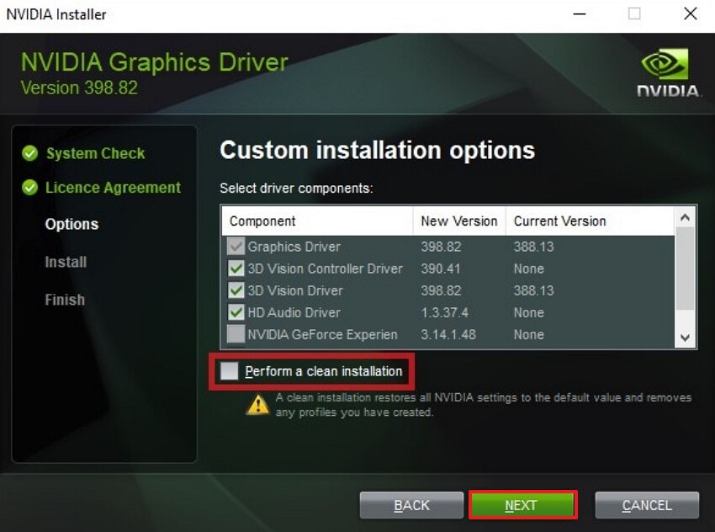The height and width of the screenshot is (532, 715).
Task: Uncheck the 3D Vision Driver component
Action: point(236,290)
